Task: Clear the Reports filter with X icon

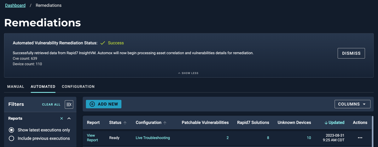Action: [62, 119]
